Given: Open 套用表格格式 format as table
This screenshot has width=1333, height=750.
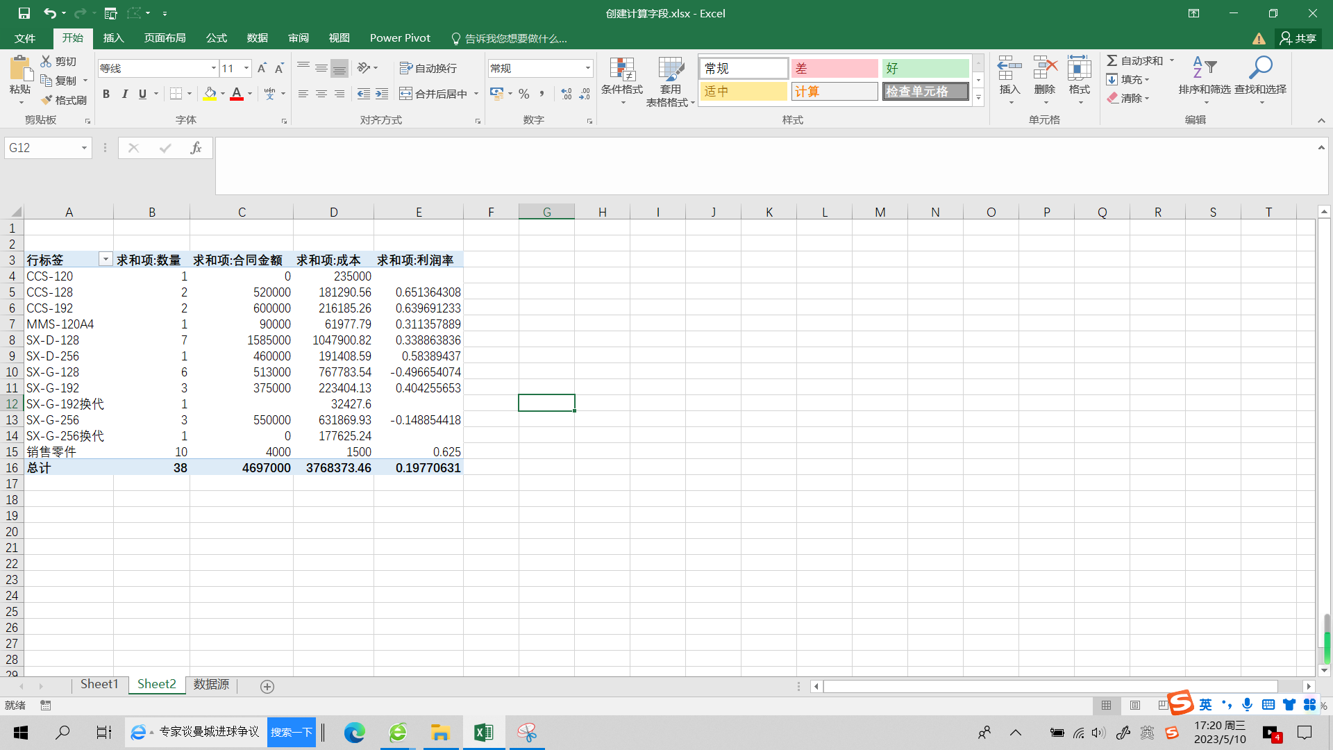Looking at the screenshot, I should pyautogui.click(x=671, y=81).
